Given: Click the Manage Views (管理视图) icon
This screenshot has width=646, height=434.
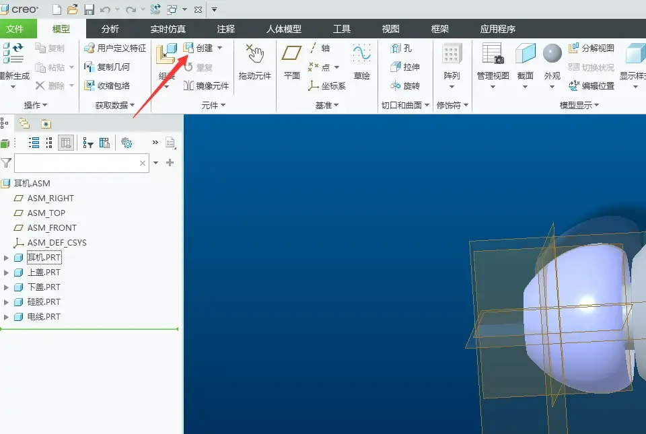Looking at the screenshot, I should coord(493,54).
